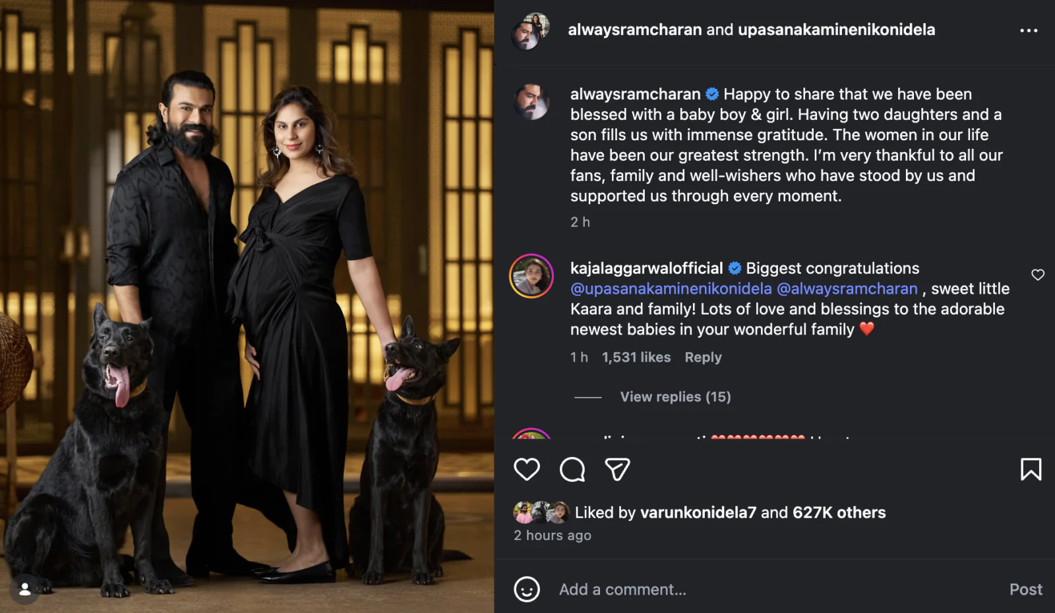The height and width of the screenshot is (613, 1055).
Task: Open the three-dot more options menu
Action: [1029, 30]
